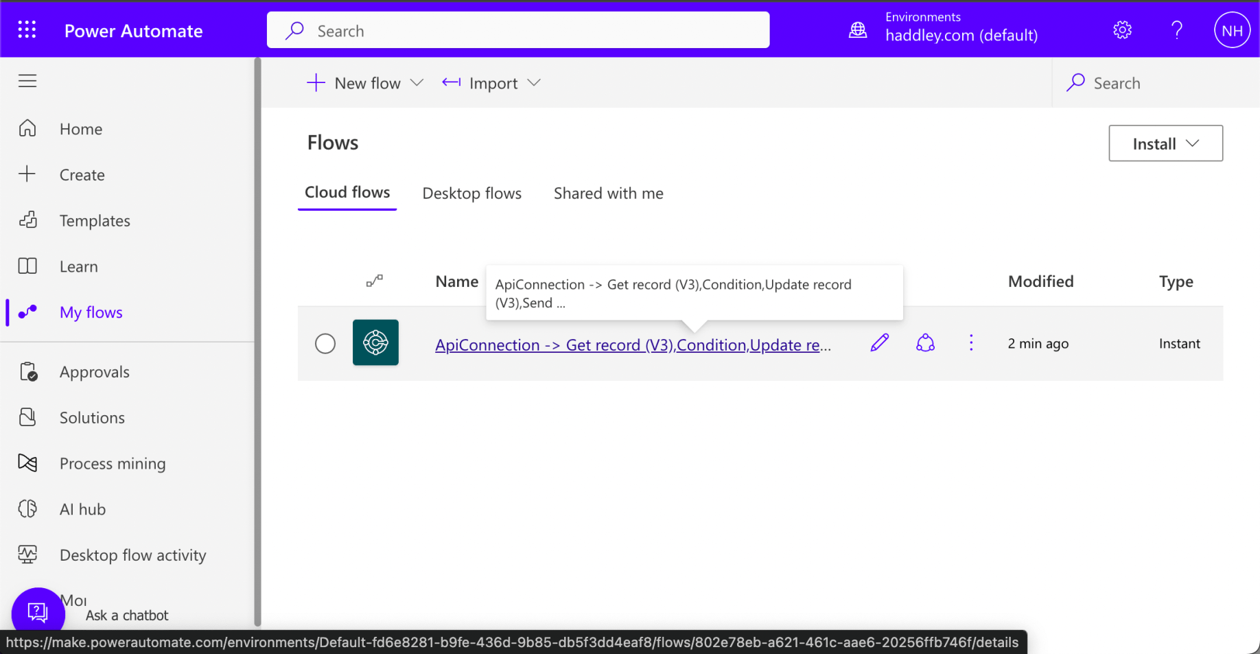The image size is (1260, 654).
Task: Click the Settings gear icon
Action: [1122, 30]
